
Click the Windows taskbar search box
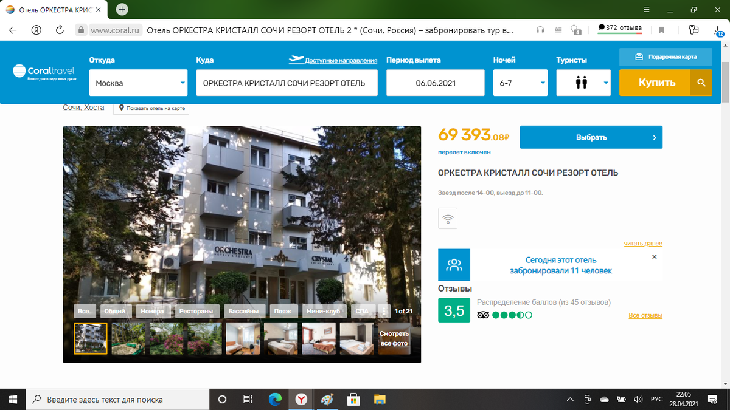point(118,399)
